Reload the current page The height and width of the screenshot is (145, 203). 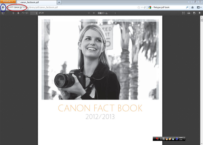145,7
